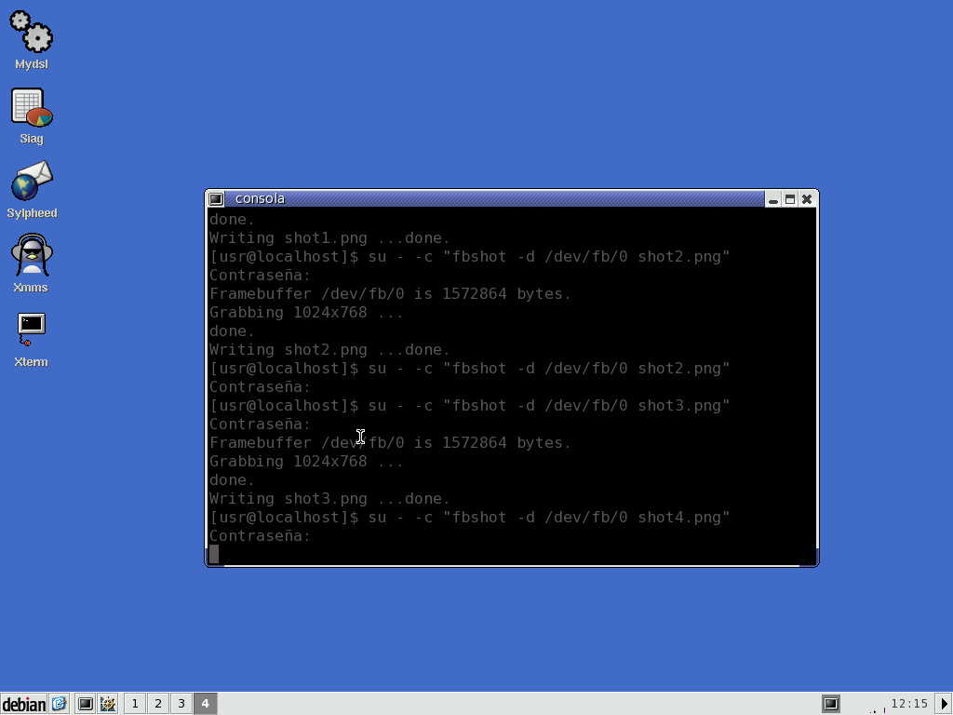Click the 'Writing shot2.png ...done.' line
Viewport: 953px width, 715px height.
(x=329, y=350)
